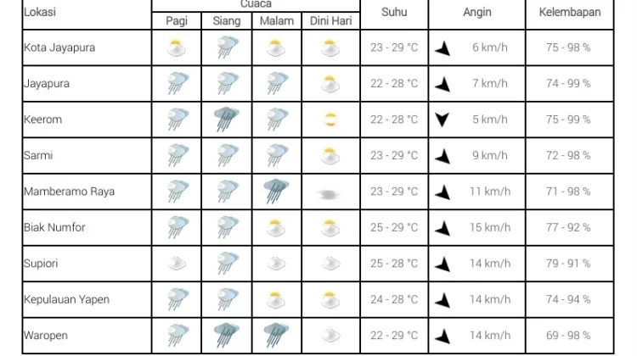Click Supiori cloudy Pagi icon
This screenshot has width=637, height=356.
point(178,264)
